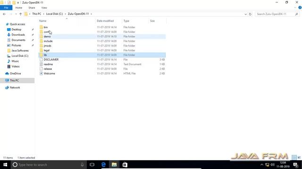
Task: Click the taskbar search box
Action: pyautogui.click(x=48, y=165)
